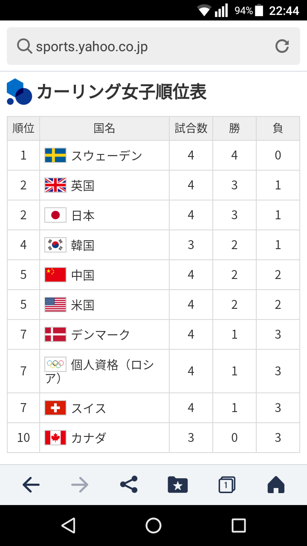
Task: Tap the reload page icon
Action: pyautogui.click(x=282, y=46)
